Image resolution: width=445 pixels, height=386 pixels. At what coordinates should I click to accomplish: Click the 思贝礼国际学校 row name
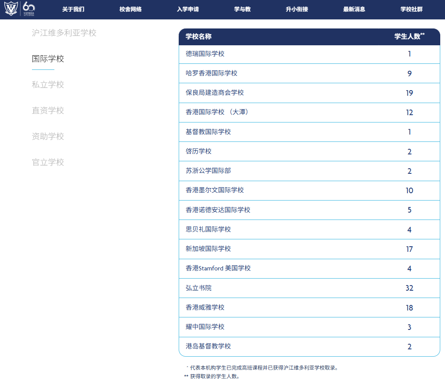pos(208,229)
